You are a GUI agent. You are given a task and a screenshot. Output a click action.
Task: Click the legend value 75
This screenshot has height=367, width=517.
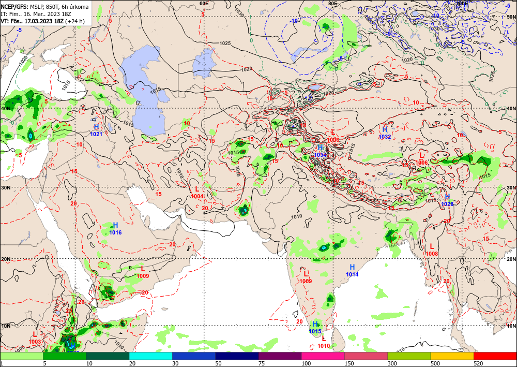point(262,363)
